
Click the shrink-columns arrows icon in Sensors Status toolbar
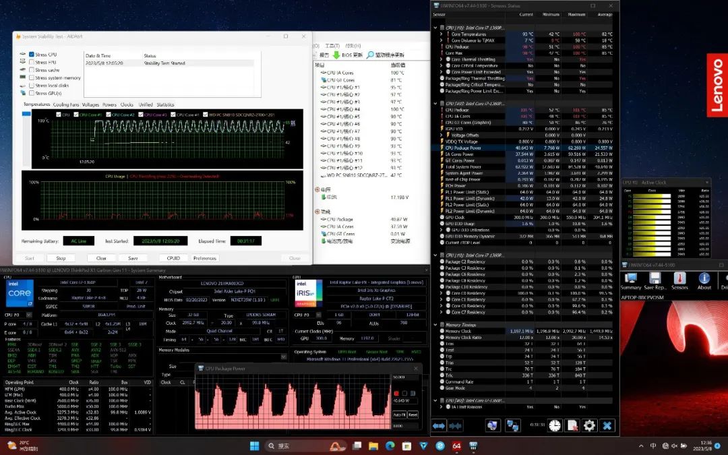coord(455,425)
